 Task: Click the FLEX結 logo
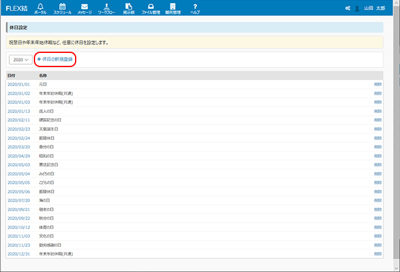17,9
